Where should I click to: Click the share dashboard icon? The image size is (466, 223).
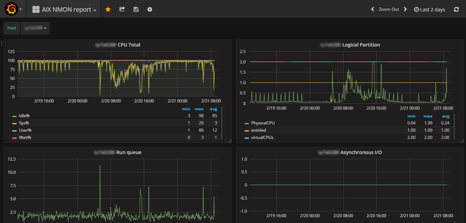pos(122,9)
